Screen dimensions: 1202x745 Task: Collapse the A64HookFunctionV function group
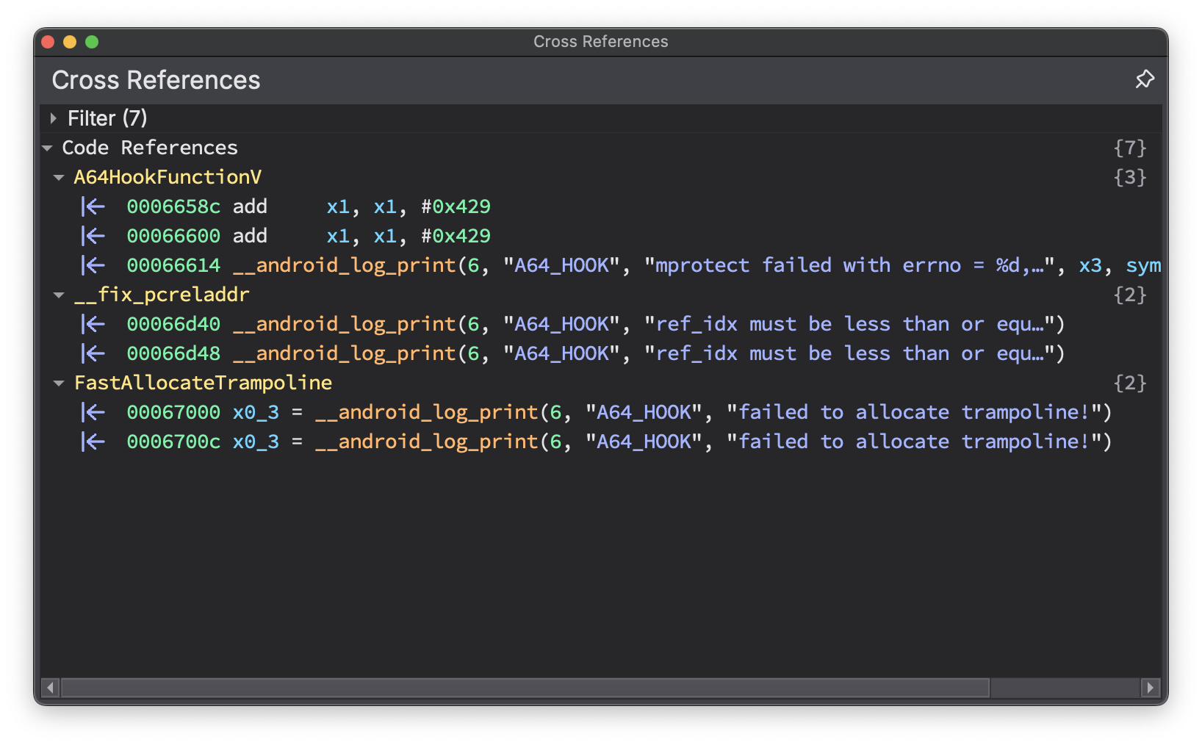tap(59, 178)
